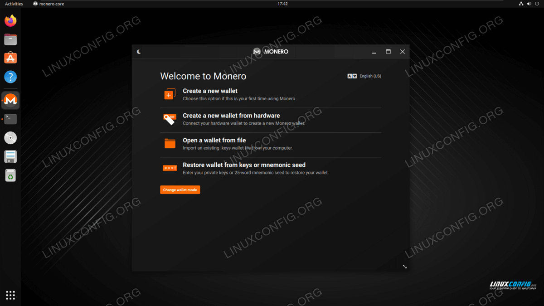
Task: Open Trash from the dock
Action: point(10,175)
